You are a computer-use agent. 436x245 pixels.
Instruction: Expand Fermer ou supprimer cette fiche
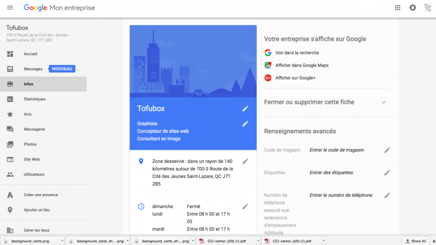click(x=383, y=102)
